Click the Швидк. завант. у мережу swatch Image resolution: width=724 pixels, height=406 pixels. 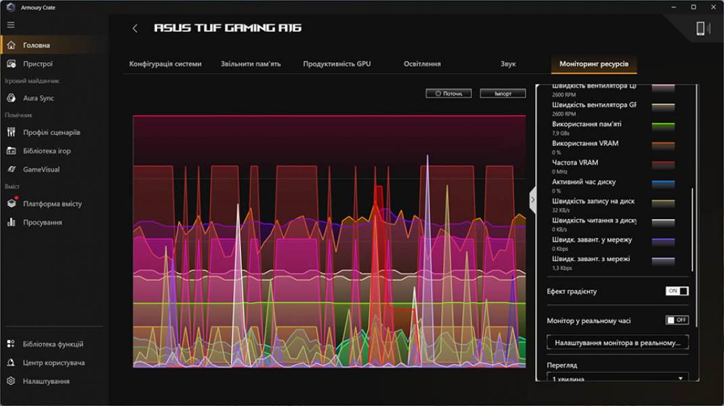pos(663,242)
